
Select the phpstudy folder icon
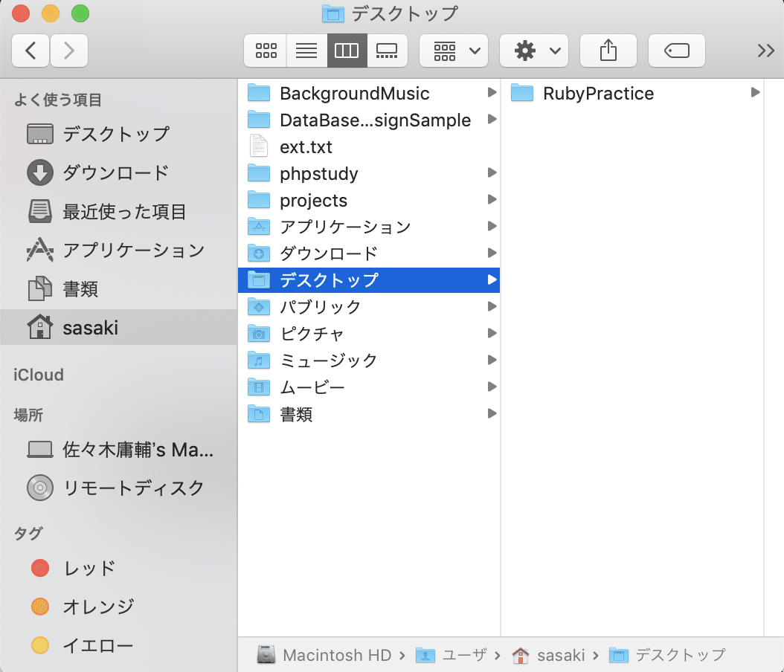click(259, 173)
